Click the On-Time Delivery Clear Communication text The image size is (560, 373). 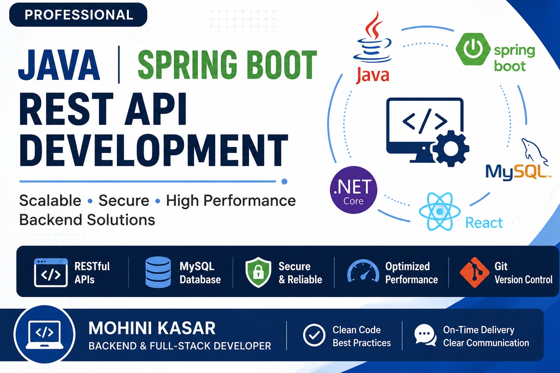[x=486, y=336]
